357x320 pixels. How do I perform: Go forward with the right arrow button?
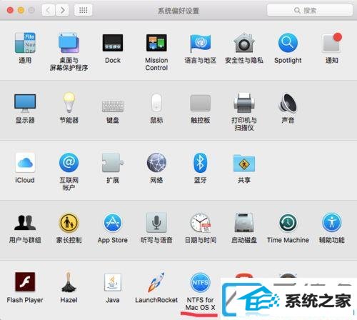coord(62,10)
